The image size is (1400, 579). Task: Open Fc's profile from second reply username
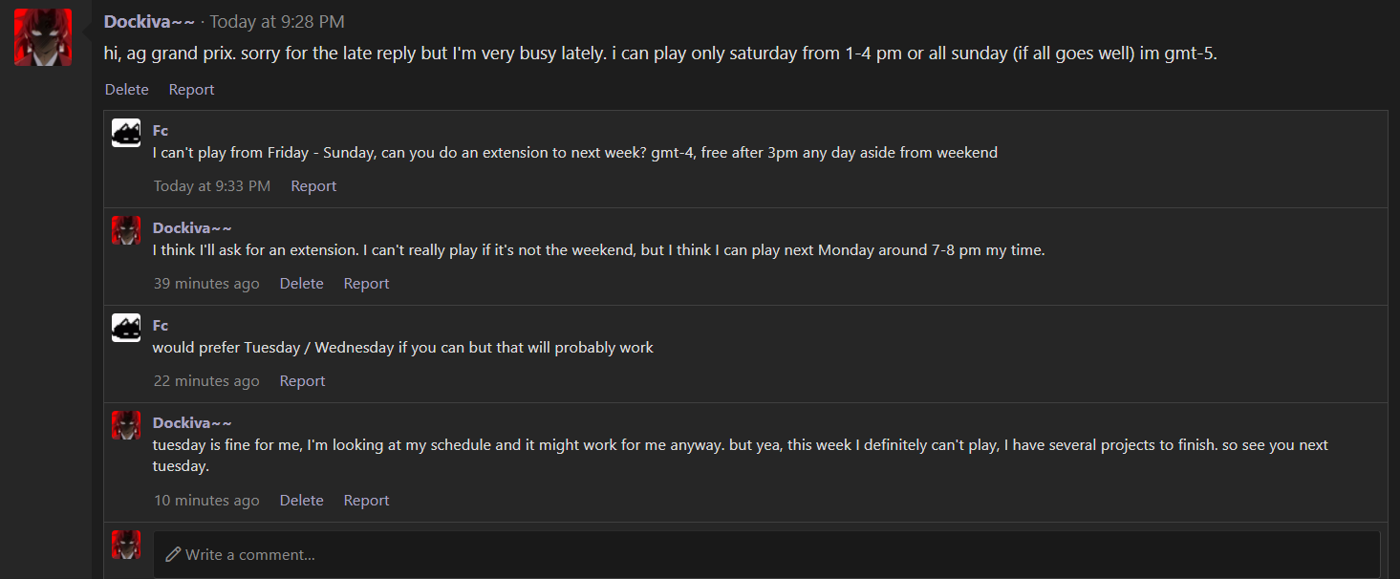[161, 325]
